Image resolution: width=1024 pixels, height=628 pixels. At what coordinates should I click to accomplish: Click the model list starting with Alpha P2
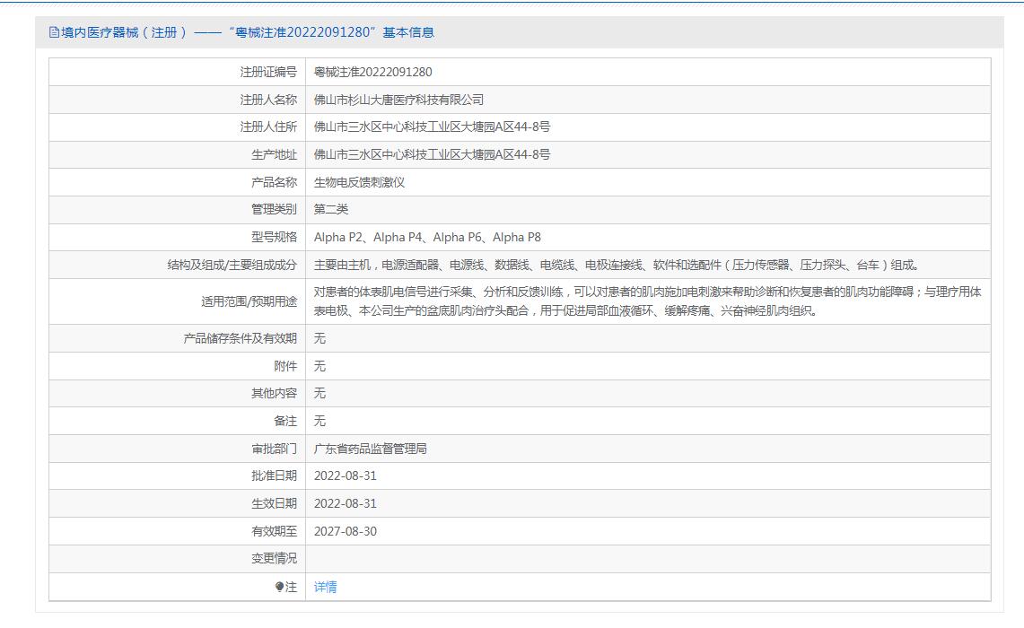(x=427, y=237)
